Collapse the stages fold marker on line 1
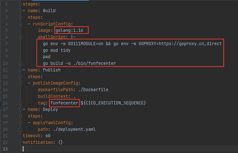The image size is (238, 153). pyautogui.click(x=21, y=4)
